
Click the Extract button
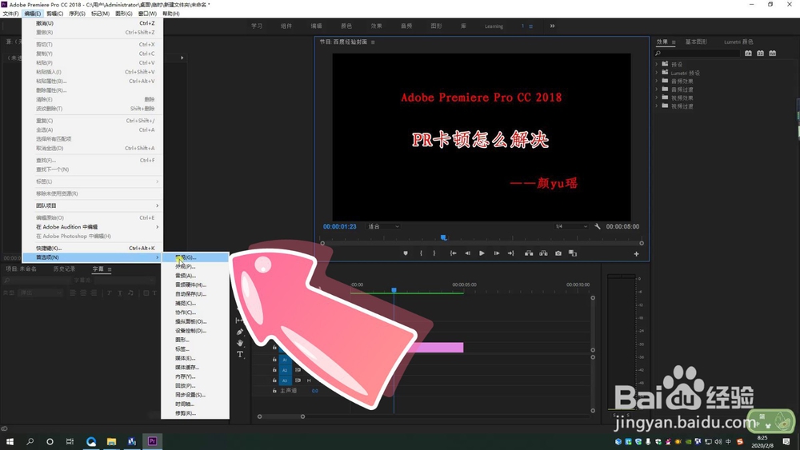[x=544, y=253]
